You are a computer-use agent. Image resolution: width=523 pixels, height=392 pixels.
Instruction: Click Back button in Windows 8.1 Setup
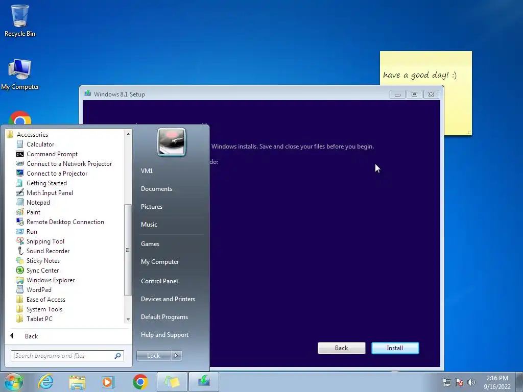tap(342, 348)
